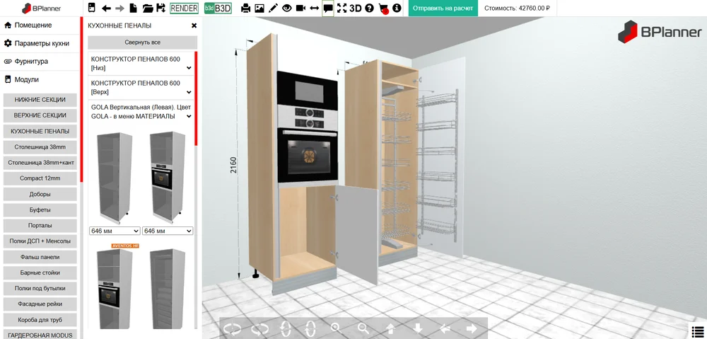The width and height of the screenshot is (707, 339).
Task: Click the RENDER button in toolbar
Action: coord(184,8)
